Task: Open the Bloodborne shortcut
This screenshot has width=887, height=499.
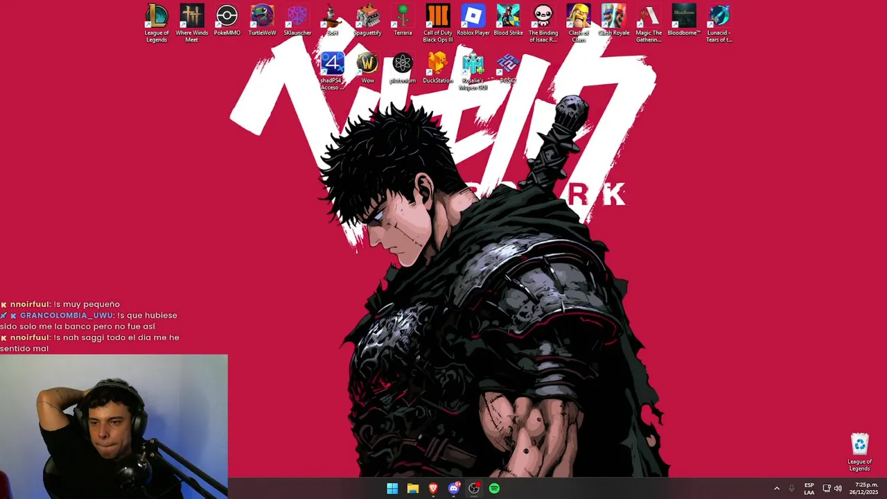Action: [684, 20]
